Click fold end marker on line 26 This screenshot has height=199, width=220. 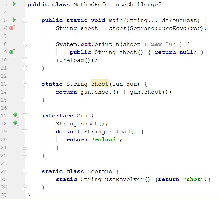[25, 187]
